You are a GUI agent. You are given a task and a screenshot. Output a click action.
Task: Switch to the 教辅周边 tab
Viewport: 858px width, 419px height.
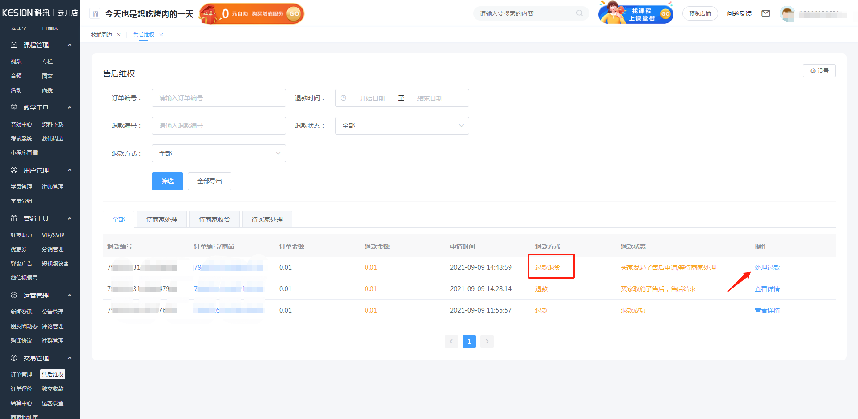pos(102,34)
